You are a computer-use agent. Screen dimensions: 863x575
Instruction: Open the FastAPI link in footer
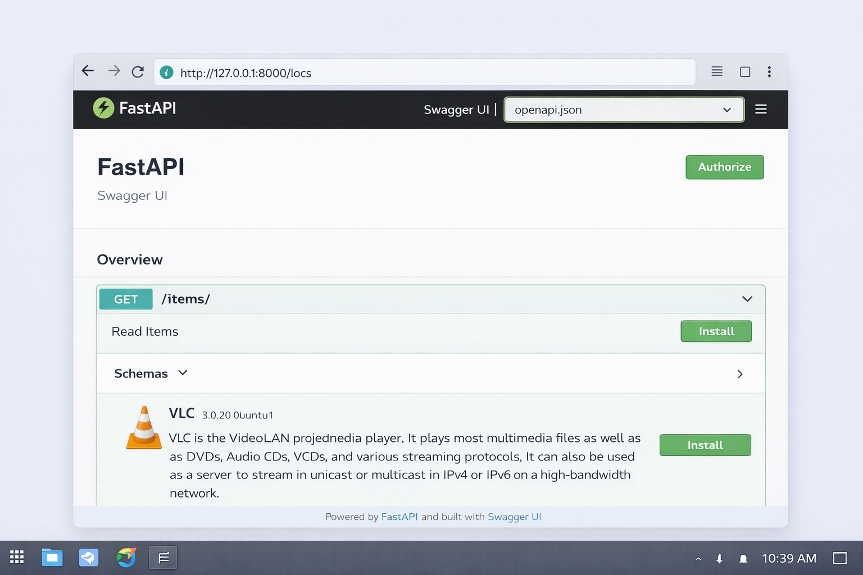tap(399, 517)
